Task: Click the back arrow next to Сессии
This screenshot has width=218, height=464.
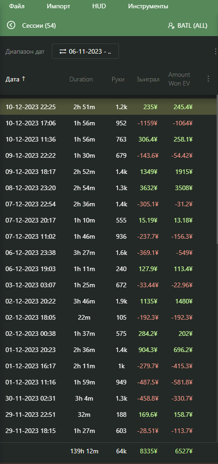Action: pos(11,25)
